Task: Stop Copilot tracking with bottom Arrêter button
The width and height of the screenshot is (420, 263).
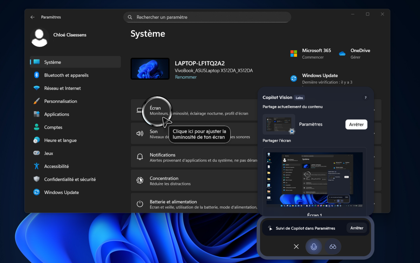Action: pos(357,228)
